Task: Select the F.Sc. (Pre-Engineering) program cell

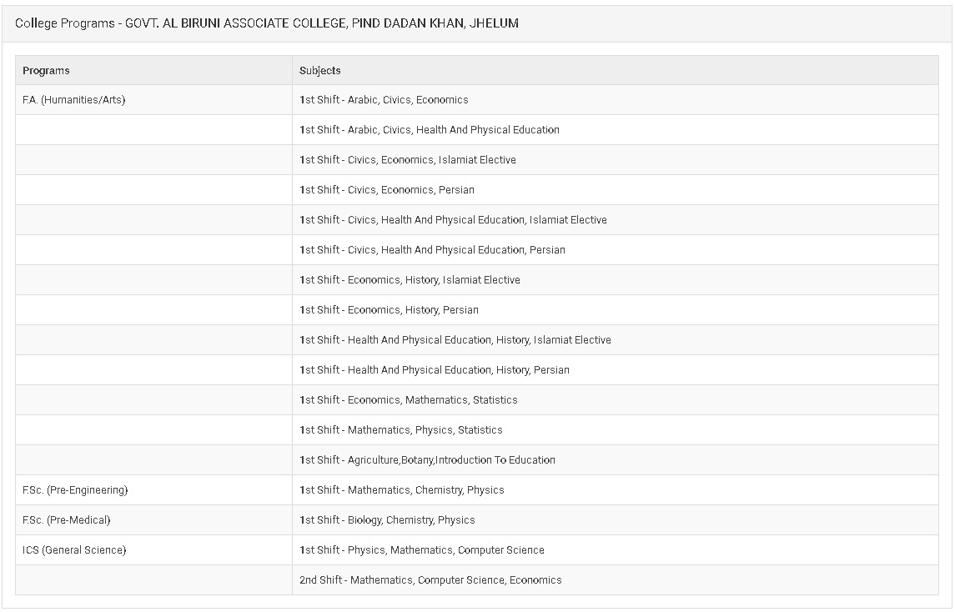Action: pyautogui.click(x=153, y=490)
